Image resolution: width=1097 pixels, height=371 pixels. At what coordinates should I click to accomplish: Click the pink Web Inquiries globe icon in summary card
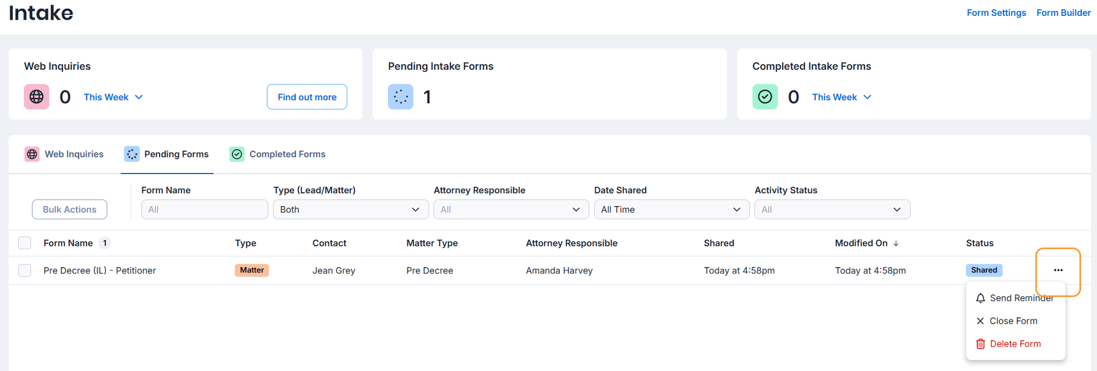(36, 97)
